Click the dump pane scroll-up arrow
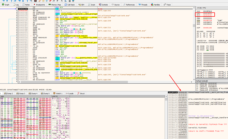This screenshot has width=228, height=139. coord(166,97)
